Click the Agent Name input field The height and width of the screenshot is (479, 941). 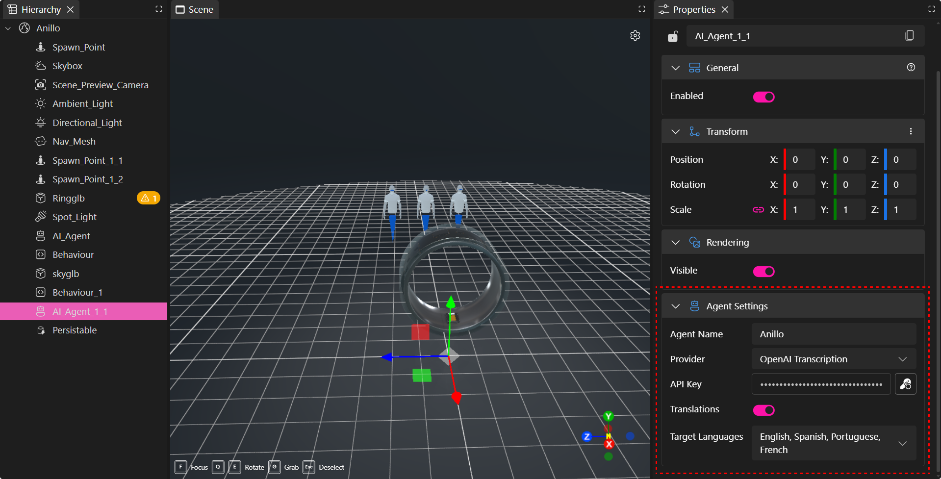coord(834,334)
